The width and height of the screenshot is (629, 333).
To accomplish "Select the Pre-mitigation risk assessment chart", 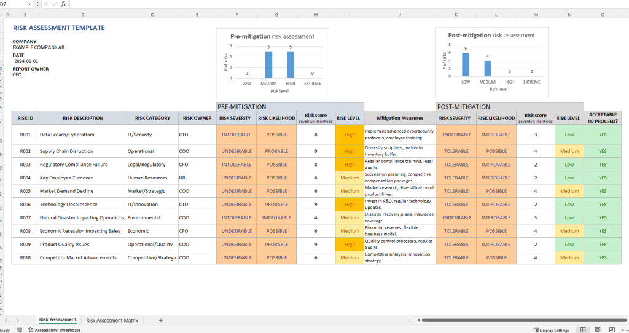I will (x=272, y=64).
